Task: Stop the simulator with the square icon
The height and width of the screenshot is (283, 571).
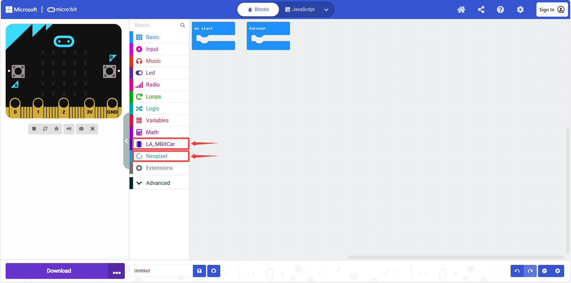Action: 34,129
